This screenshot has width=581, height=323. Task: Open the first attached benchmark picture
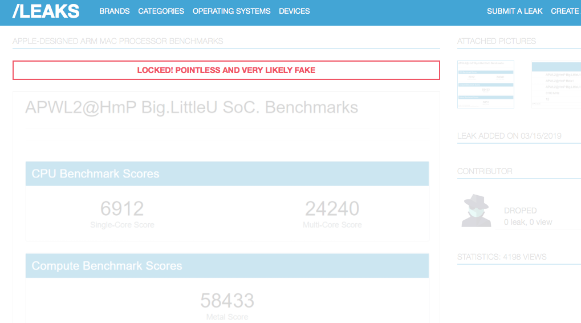[486, 84]
